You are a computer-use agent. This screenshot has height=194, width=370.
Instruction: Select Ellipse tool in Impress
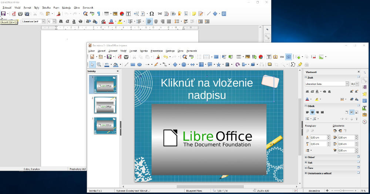139,64
